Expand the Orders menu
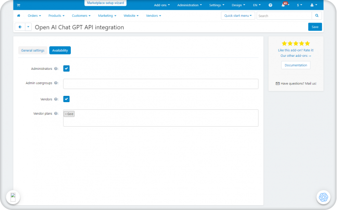 click(x=34, y=16)
